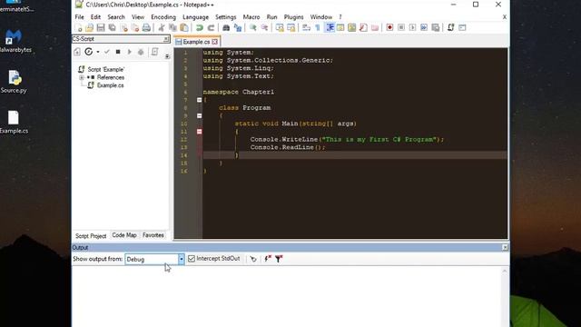Click the Copy toolbar icon
The image size is (581, 327).
[172, 28]
